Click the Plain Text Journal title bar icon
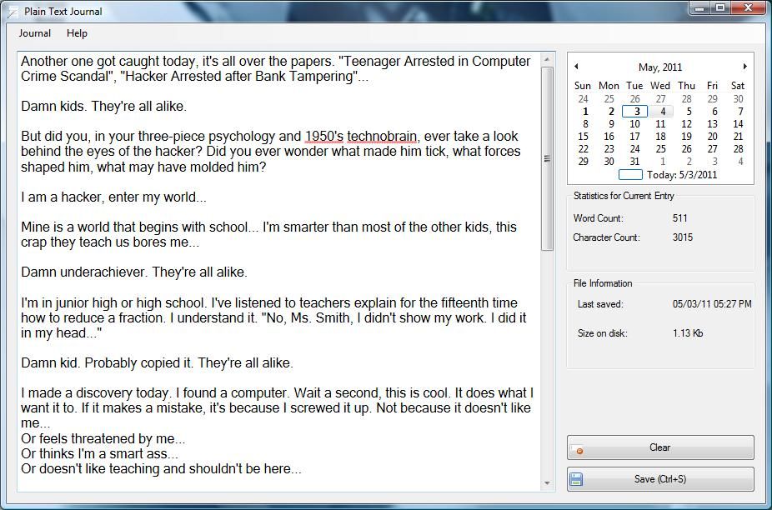This screenshot has width=772, height=510. click(14, 12)
